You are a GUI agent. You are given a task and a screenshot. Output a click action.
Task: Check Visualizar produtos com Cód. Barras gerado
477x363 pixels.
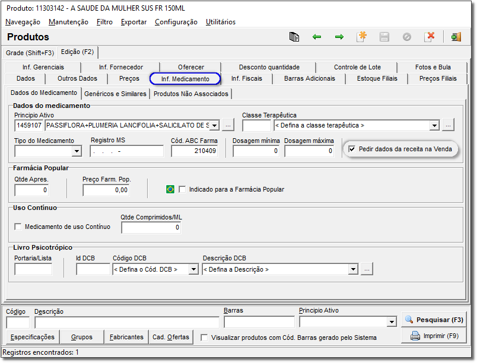(x=205, y=337)
